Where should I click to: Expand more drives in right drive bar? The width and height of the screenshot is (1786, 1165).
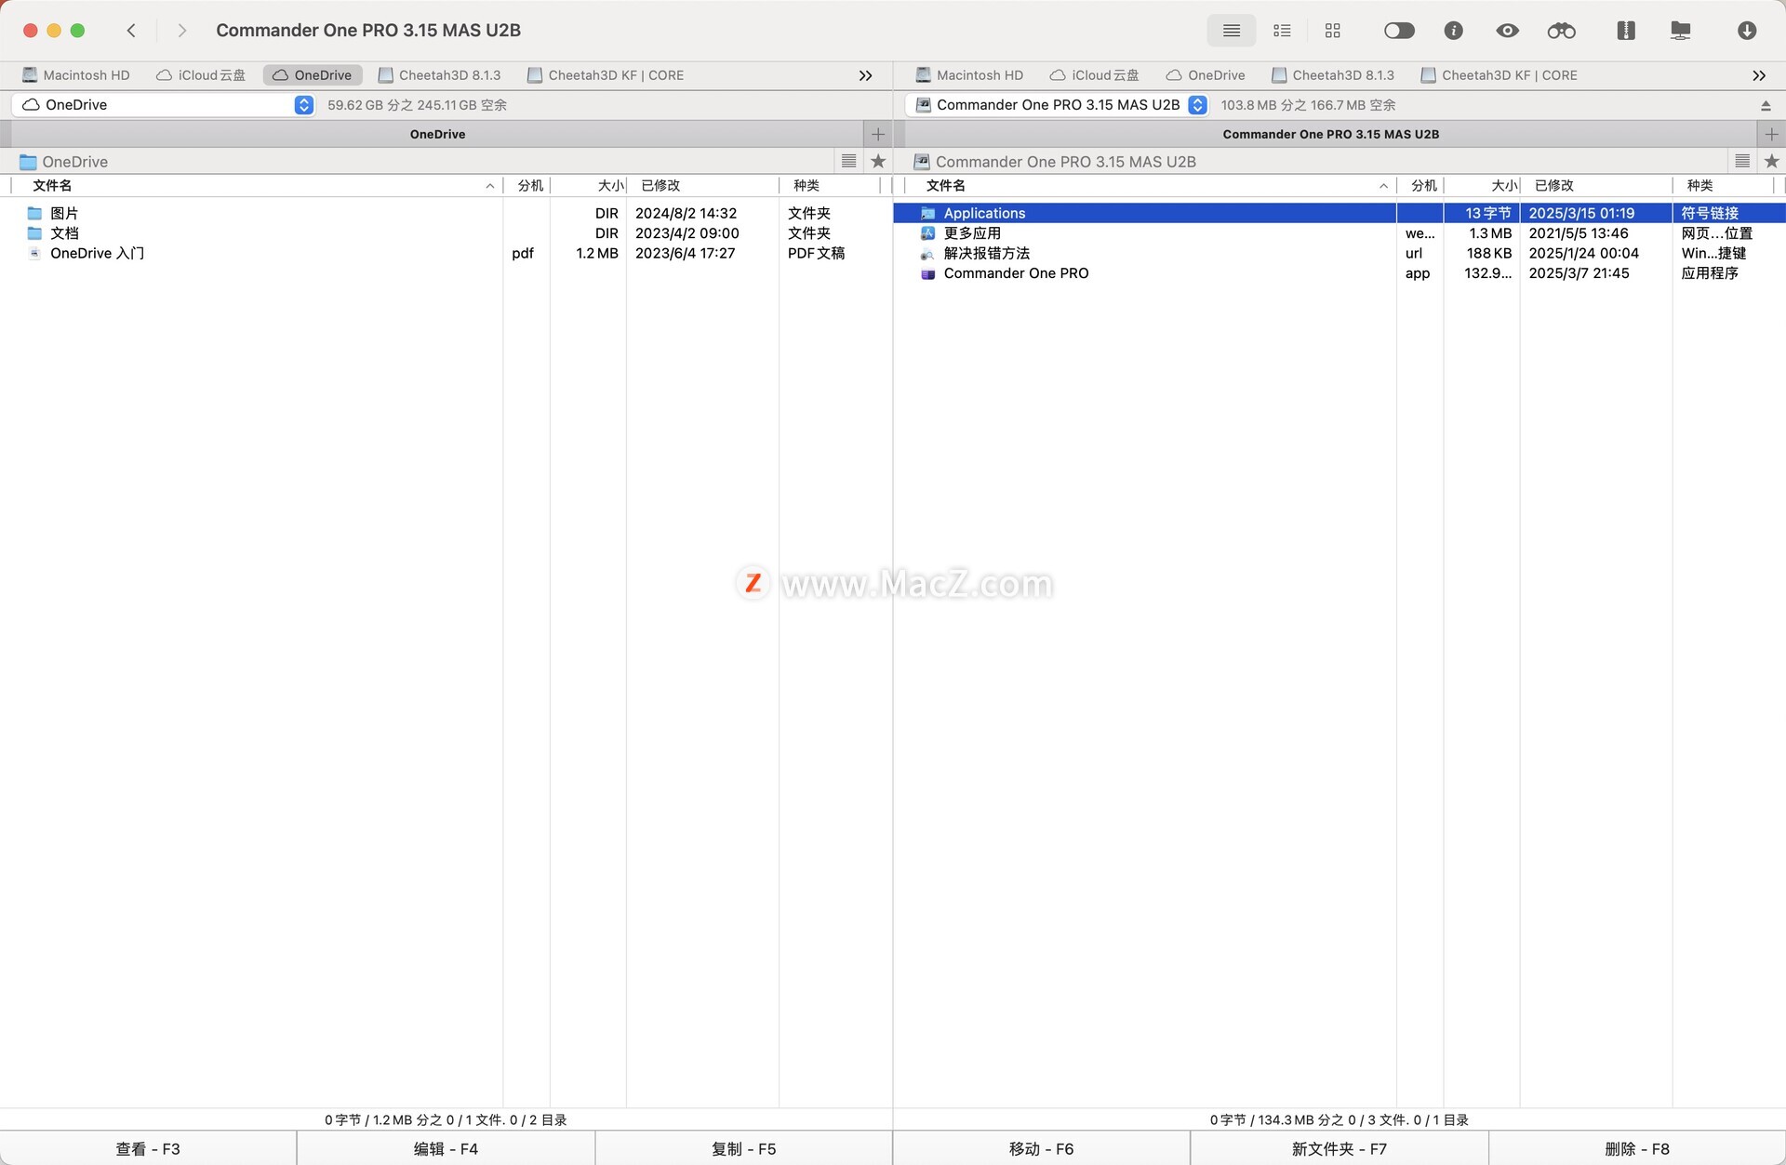[x=1758, y=75]
